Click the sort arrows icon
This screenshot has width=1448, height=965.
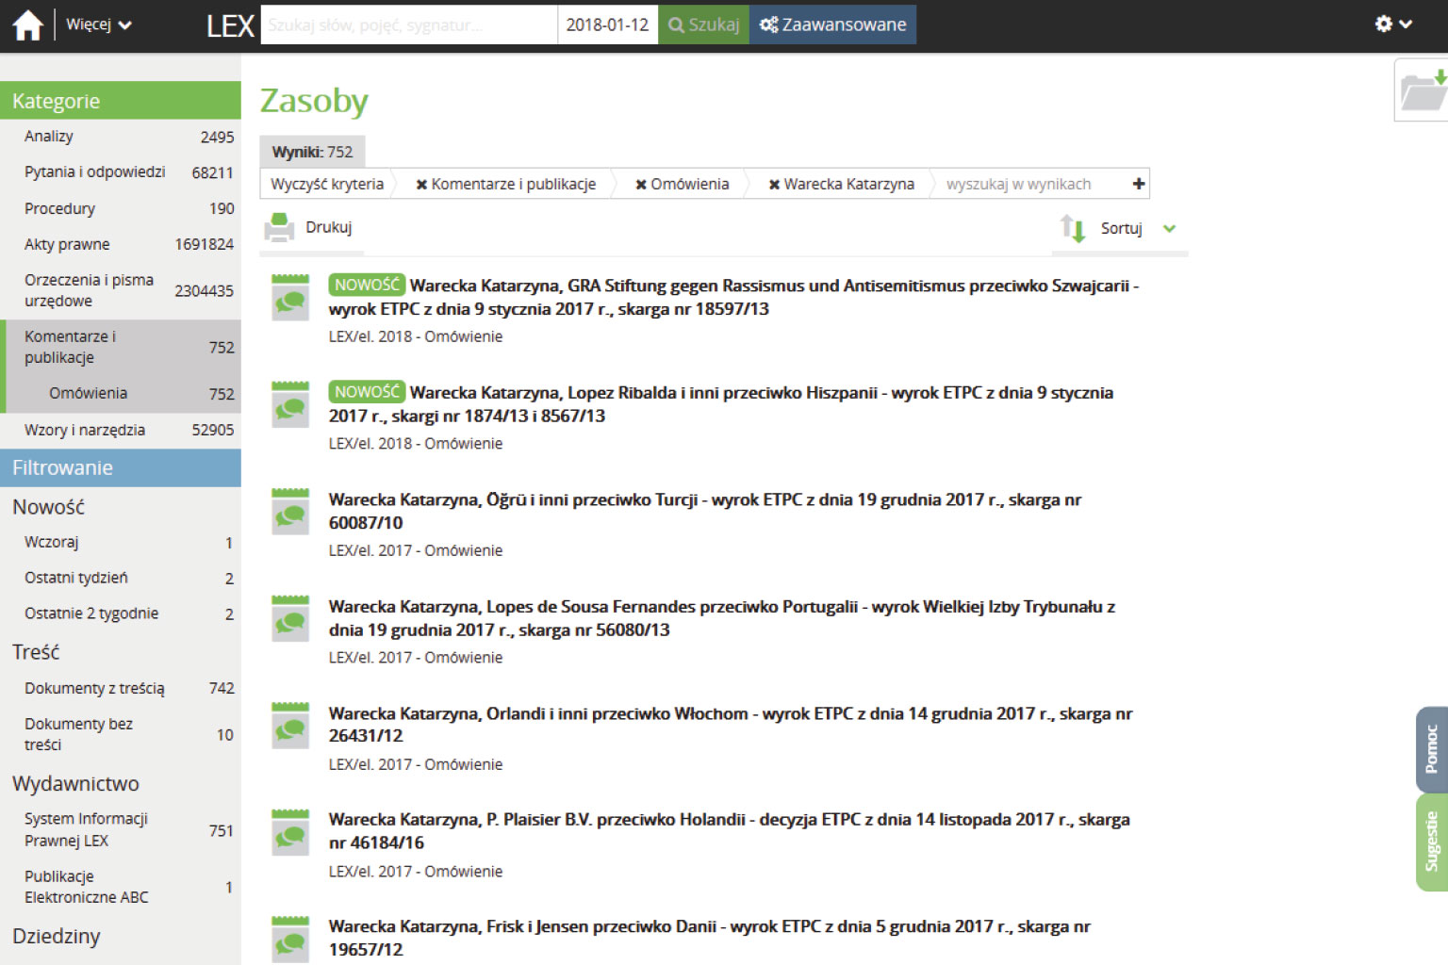pos(1073,228)
